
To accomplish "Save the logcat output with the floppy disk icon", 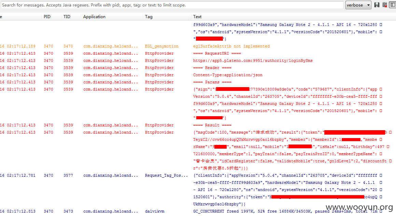I will point(377,5).
